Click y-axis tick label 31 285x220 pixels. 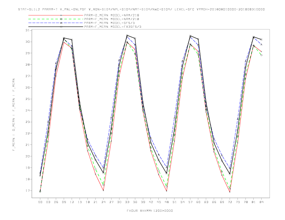(27, 30)
